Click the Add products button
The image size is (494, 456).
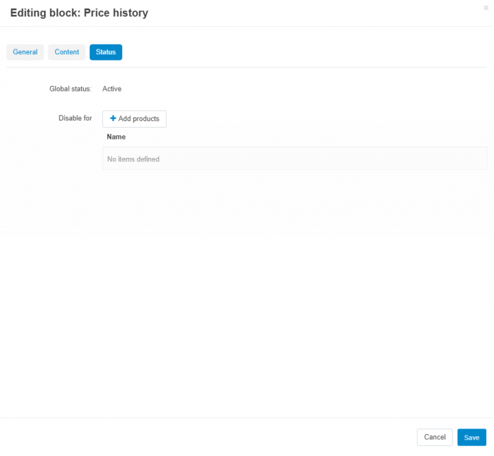pos(135,119)
